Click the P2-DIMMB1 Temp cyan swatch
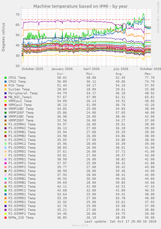The width and height of the screenshot is (161, 229). (x=6, y=179)
